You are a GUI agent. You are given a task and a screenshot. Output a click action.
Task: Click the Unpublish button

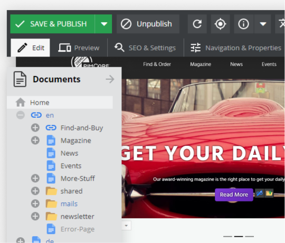148,24
